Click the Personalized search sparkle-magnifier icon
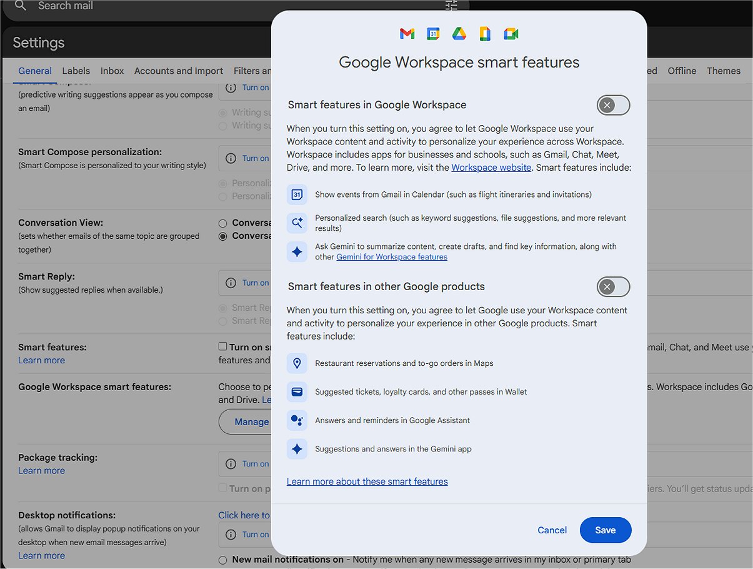The height and width of the screenshot is (569, 753). 297,223
